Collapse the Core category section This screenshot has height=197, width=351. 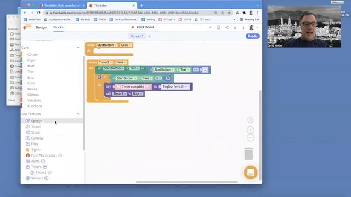click(78, 48)
